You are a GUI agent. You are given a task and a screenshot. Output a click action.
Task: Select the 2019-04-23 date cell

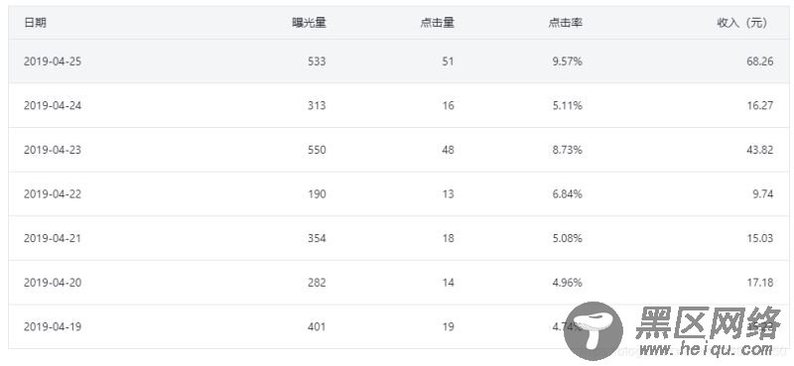click(53, 150)
